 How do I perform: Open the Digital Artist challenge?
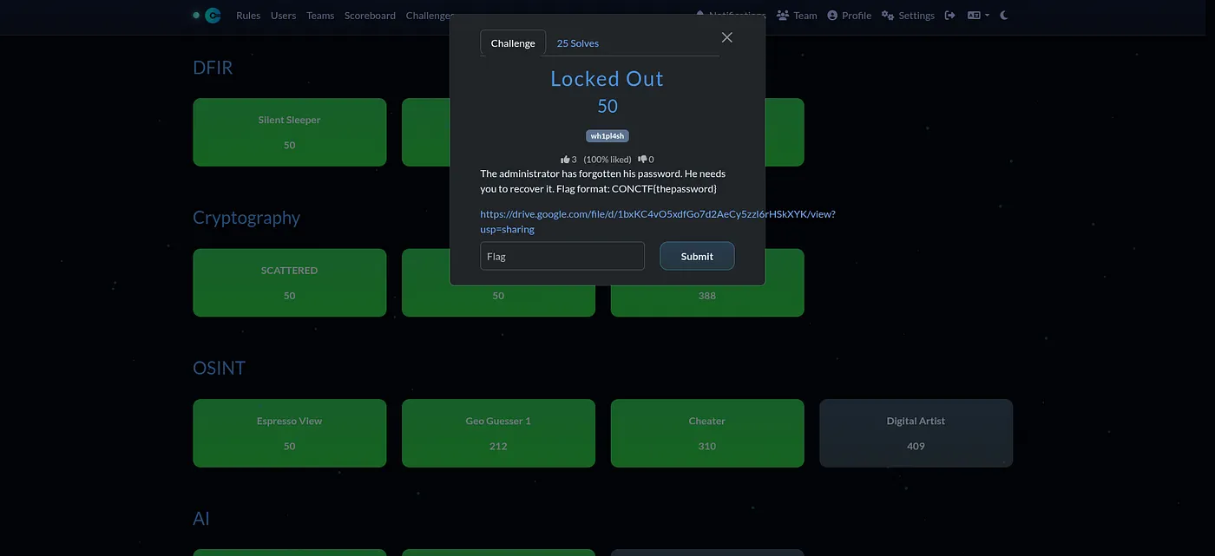tap(916, 433)
